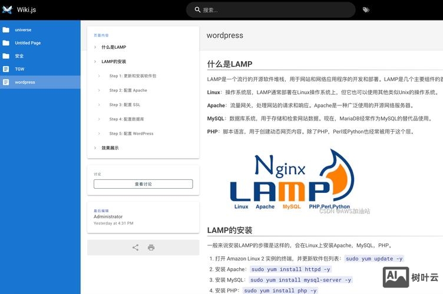Jump to 效果展示 section link
The width and height of the screenshot is (443, 294).
coord(110,148)
